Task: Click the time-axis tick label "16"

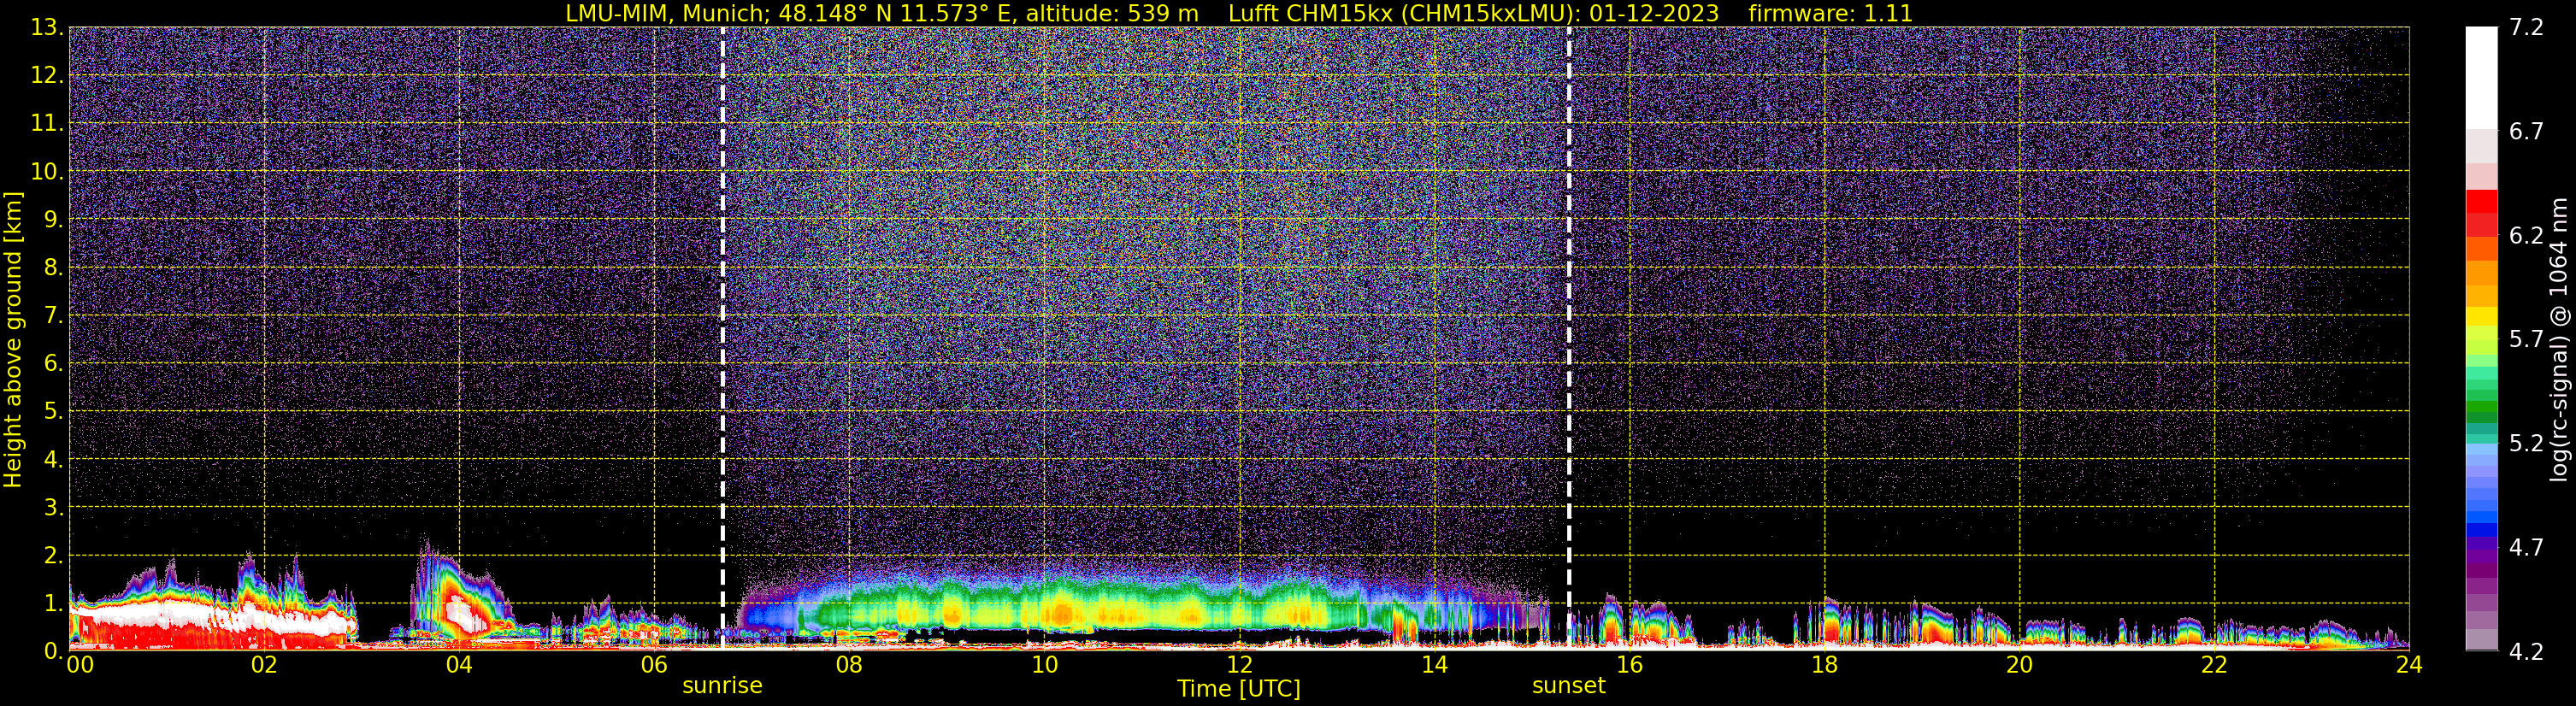Action: pos(1629,665)
